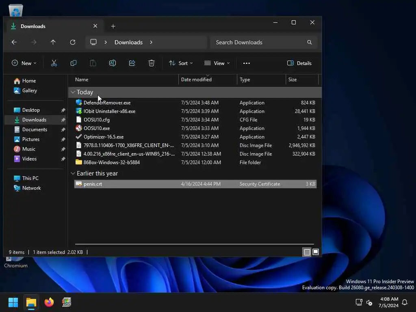Select Optimizer-16.5.exe file
The image size is (416, 312).
[x=195, y=137]
